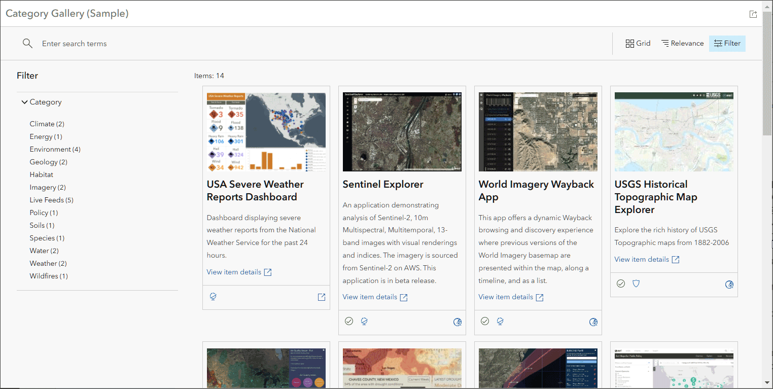Click the search magnifier icon
Screen dimensions: 773x389
(x=27, y=44)
